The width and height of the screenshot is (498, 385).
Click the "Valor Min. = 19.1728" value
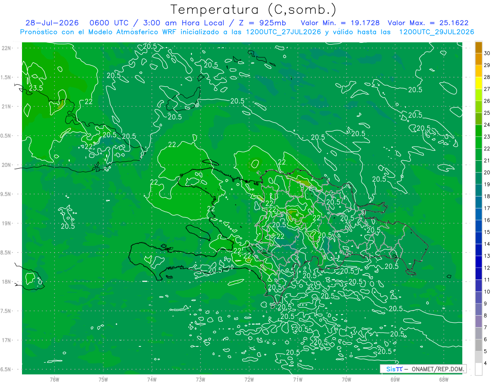[341, 23]
